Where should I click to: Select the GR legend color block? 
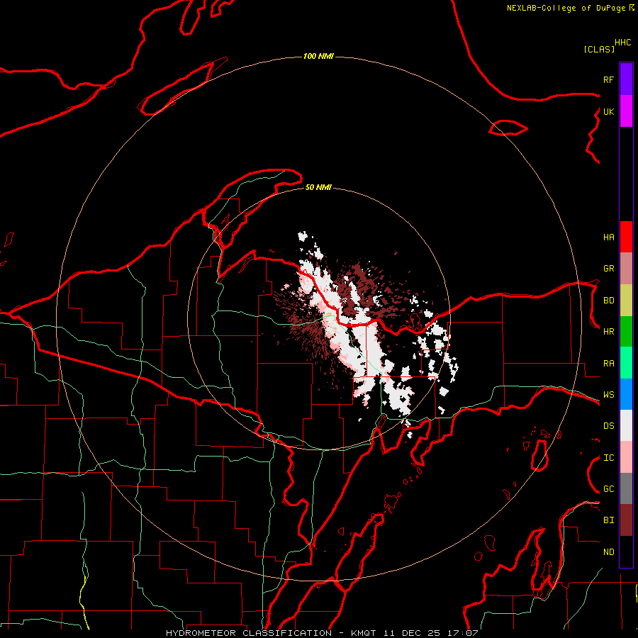click(626, 269)
